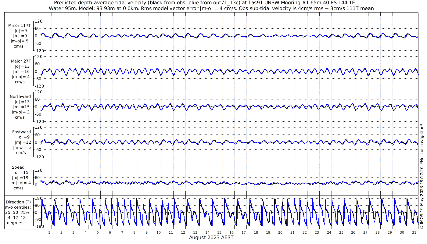Select the 'Speed' panel label

tap(18, 167)
